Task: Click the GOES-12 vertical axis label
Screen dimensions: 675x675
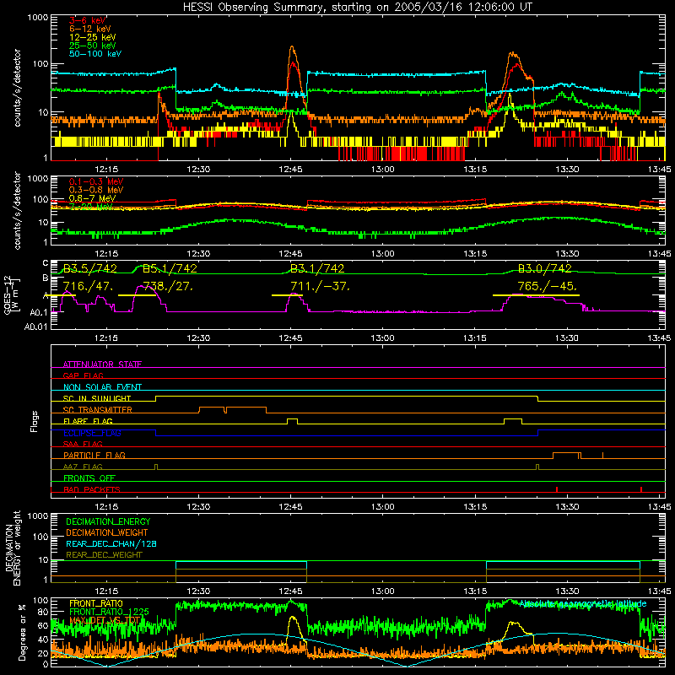Action: click(x=11, y=295)
